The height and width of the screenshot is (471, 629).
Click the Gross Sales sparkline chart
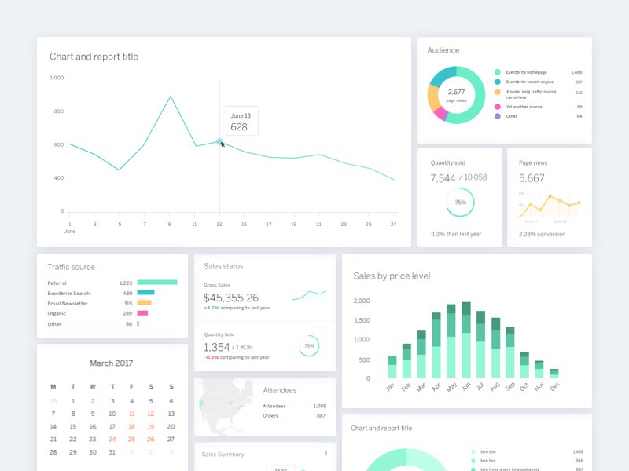point(309,295)
